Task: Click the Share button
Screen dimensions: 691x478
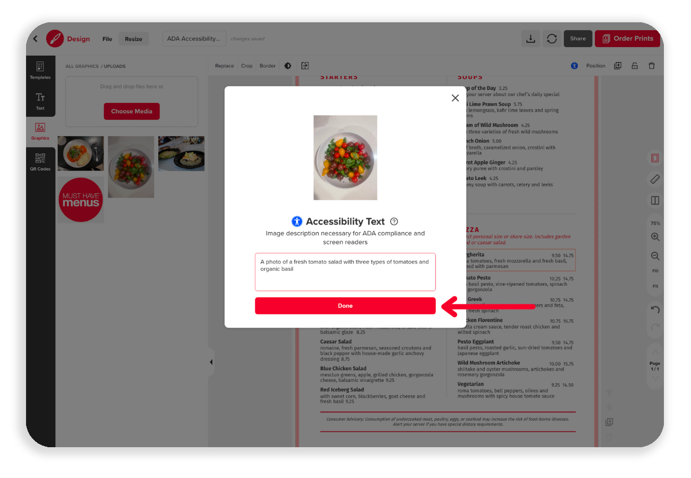Action: pos(578,38)
